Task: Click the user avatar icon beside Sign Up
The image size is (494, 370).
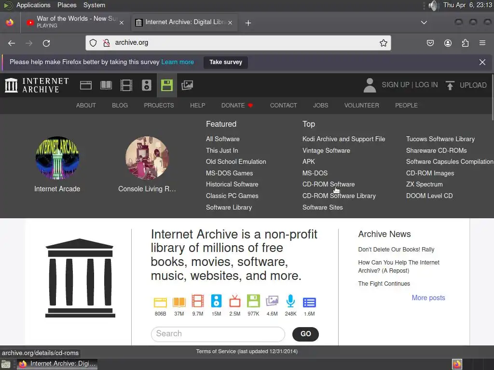Action: point(370,85)
